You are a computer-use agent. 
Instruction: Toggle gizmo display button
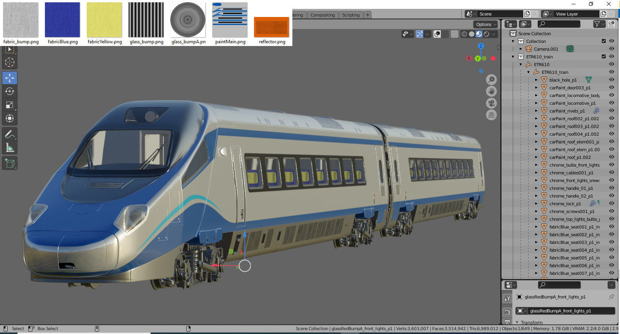coord(419,34)
